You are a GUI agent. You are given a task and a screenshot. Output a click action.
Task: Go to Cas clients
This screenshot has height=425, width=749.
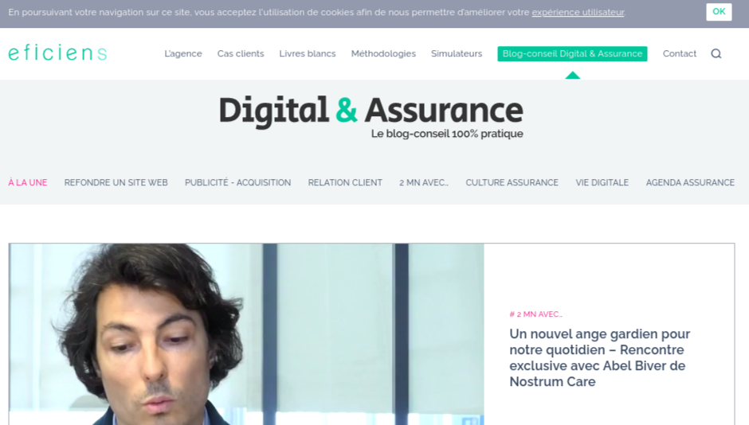(x=241, y=53)
